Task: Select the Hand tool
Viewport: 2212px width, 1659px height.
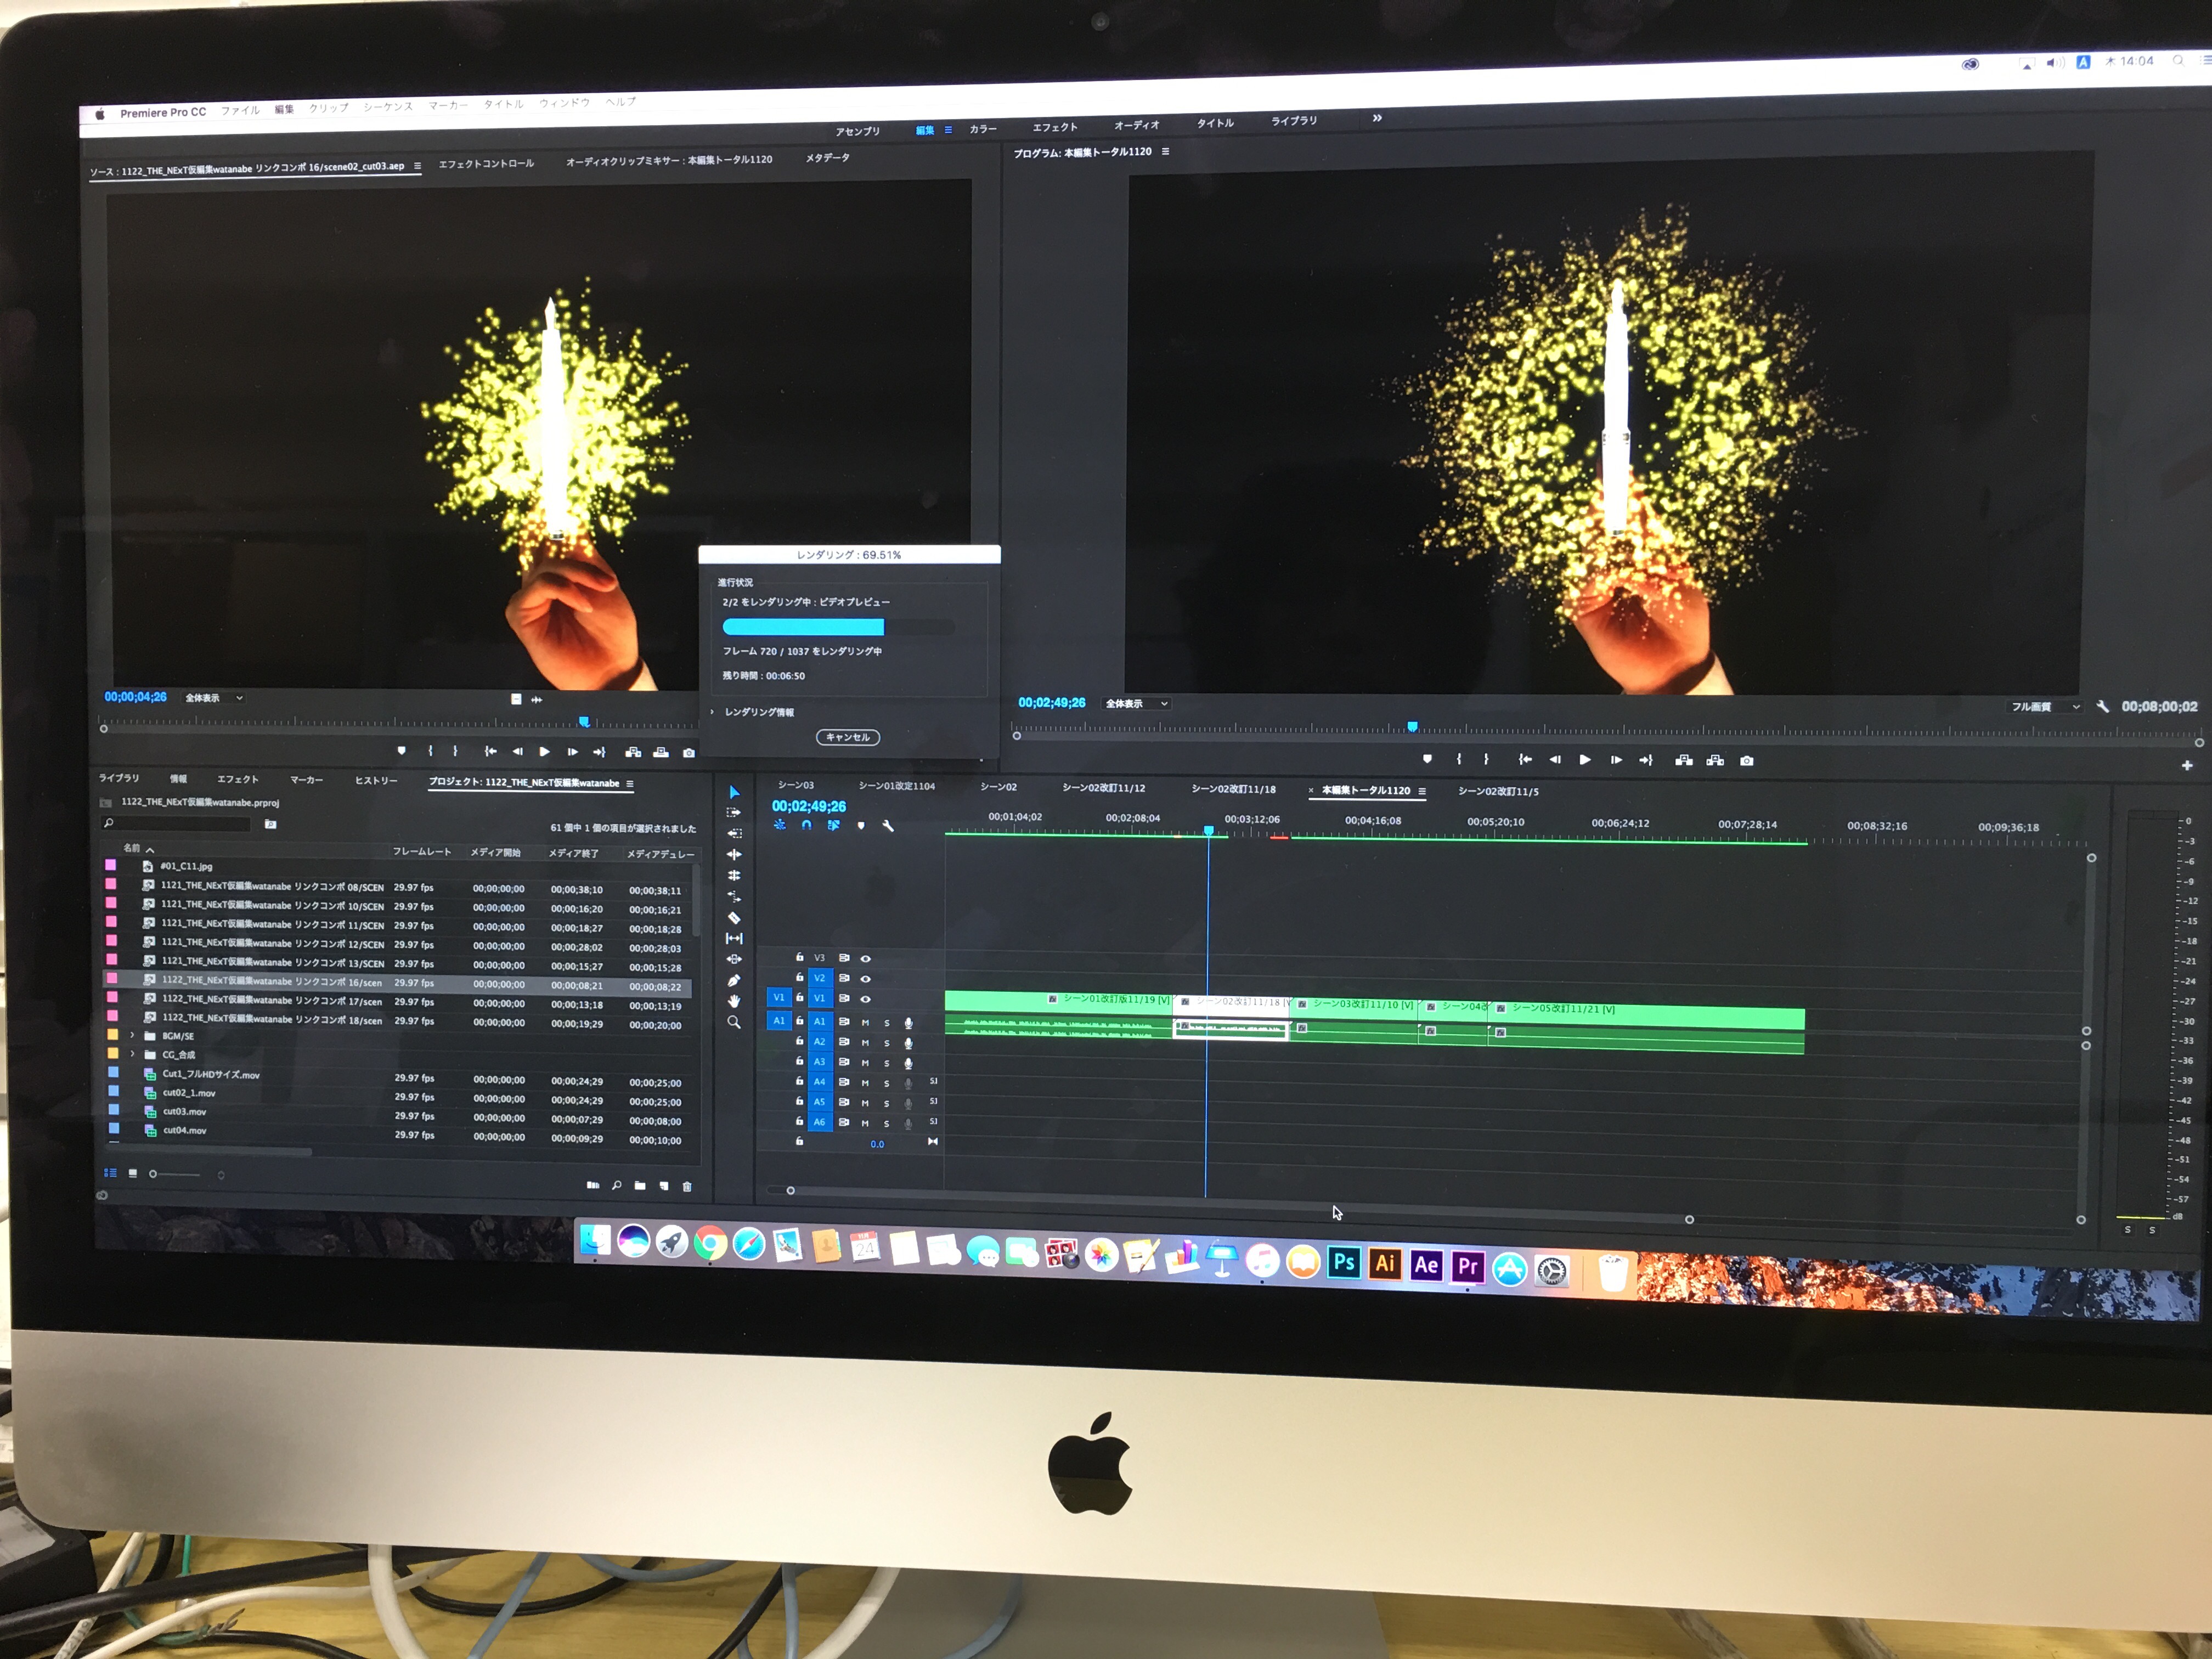Action: (733, 1001)
